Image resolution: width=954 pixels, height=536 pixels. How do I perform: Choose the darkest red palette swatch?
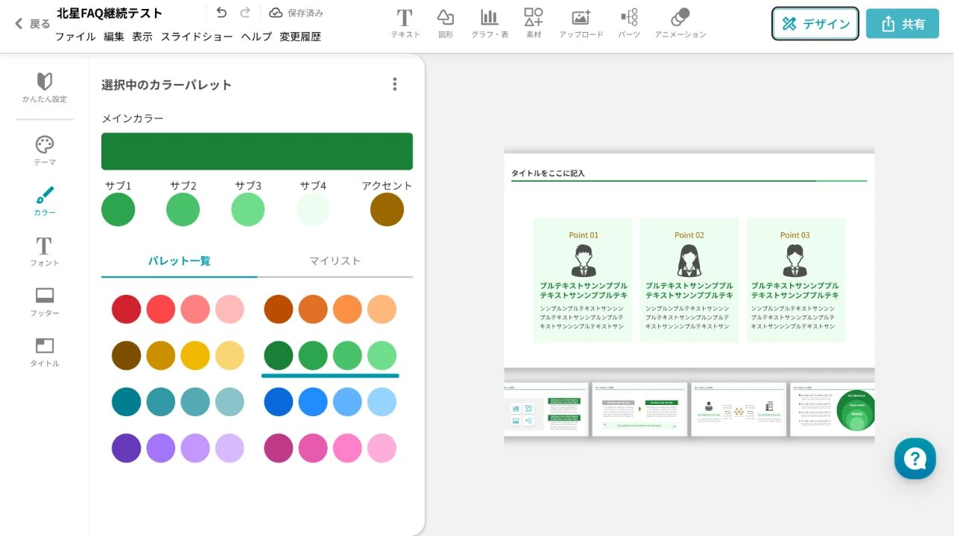(x=126, y=309)
